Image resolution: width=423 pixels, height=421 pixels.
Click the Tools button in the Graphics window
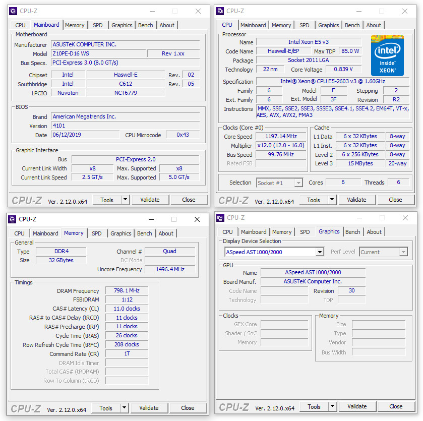(x=314, y=406)
